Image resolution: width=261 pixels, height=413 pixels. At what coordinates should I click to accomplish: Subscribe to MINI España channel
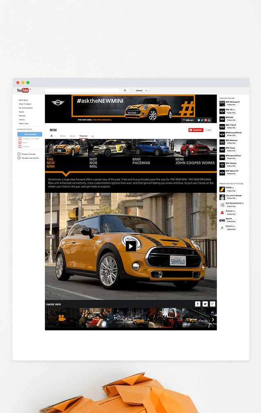231,166
